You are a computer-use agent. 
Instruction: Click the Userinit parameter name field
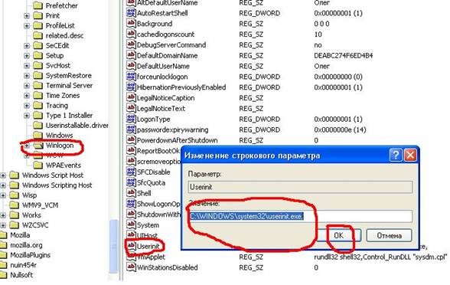pyautogui.click(x=300, y=187)
